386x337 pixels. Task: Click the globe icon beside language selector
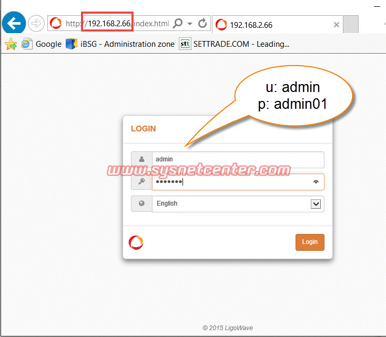coord(141,204)
